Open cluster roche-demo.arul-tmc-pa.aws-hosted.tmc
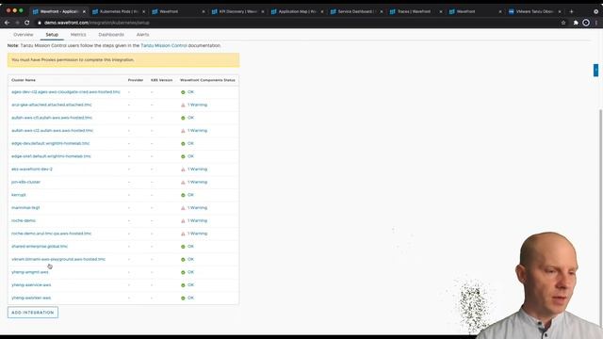This screenshot has height=339, width=603. tap(52, 234)
